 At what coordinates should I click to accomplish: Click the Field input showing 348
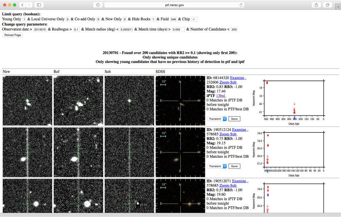point(173,19)
